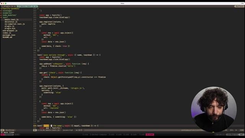Viewport: 245px width, 138px height.
Task: Click the javascript filetype in status line
Action: tap(68, 130)
